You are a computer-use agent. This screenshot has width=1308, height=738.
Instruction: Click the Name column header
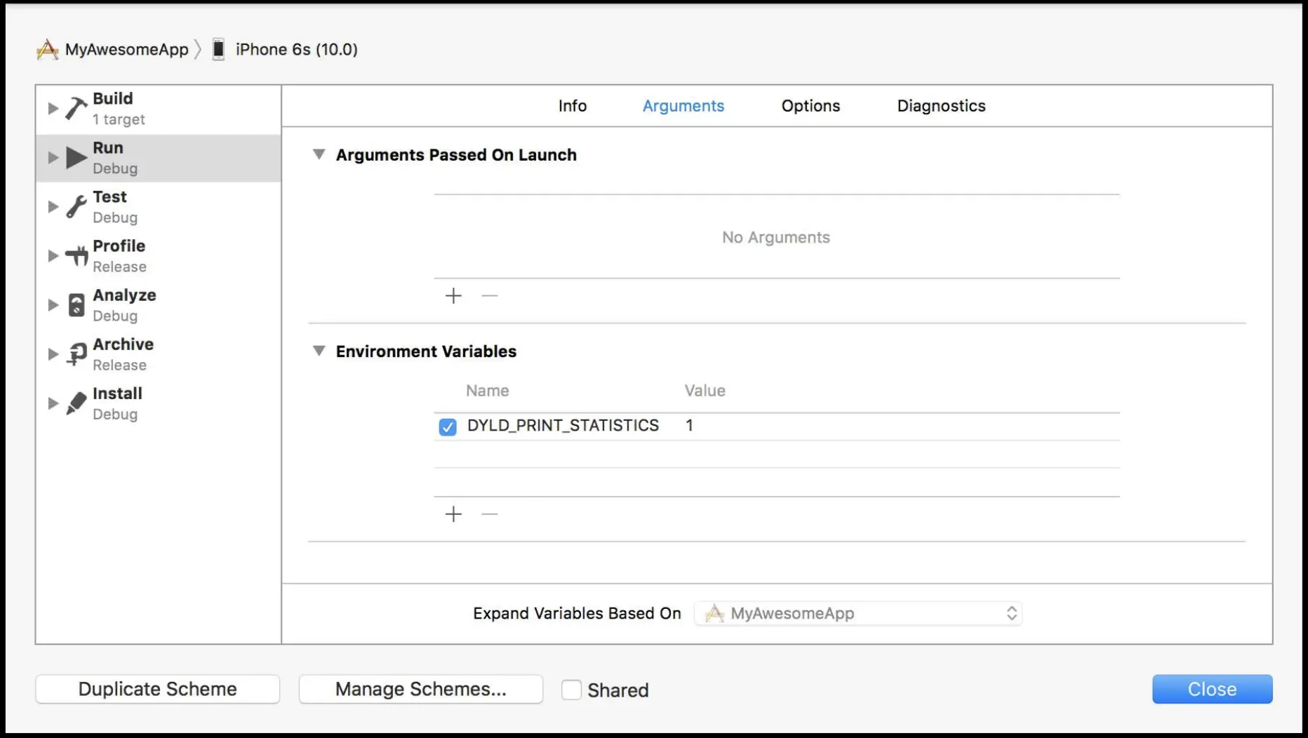pos(488,391)
